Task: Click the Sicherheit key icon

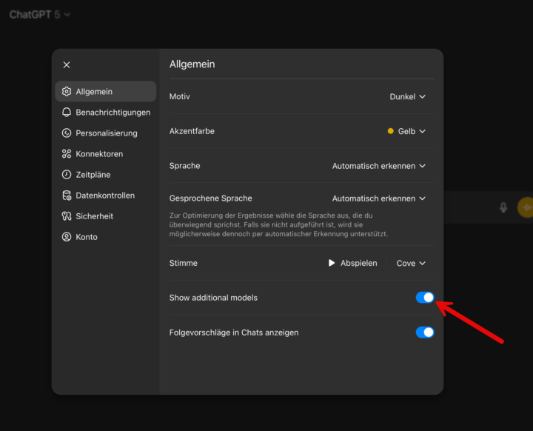Action: pos(67,216)
